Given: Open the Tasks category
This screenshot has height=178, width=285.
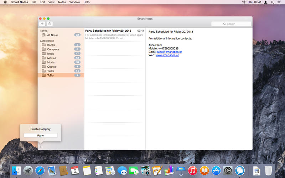Looking at the screenshot, I should coord(61,71).
